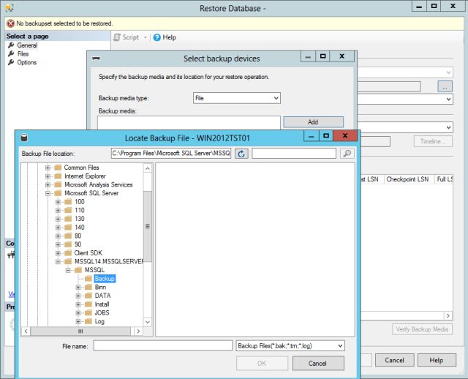Click Cancel in Locate Backup File dialog
This screenshot has height=379, width=468.
click(318, 363)
